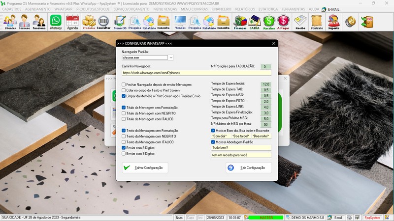The image size is (394, 221).
Task: Open the PRODUTOS/ESTOQUE menu
Action: coord(93,9)
